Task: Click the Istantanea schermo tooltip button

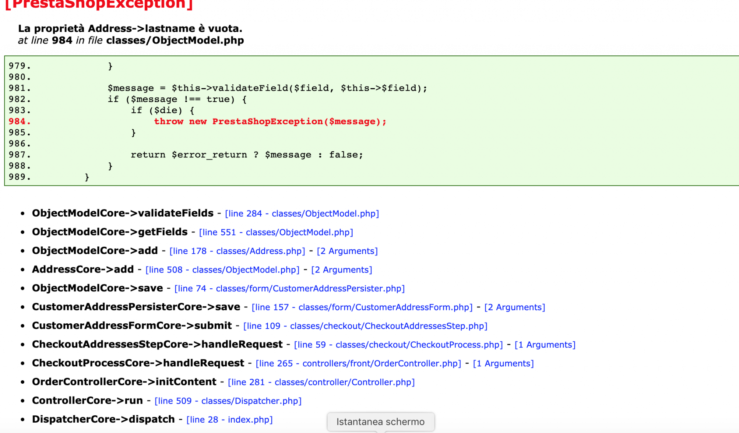Action: (x=380, y=422)
